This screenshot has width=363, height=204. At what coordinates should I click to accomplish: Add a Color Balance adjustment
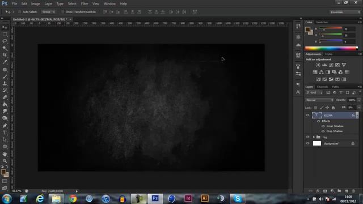point(322,72)
